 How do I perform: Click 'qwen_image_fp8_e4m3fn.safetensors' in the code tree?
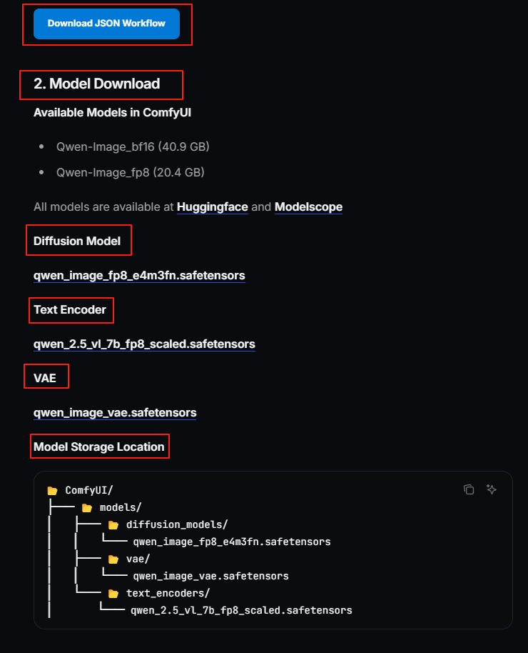click(232, 542)
